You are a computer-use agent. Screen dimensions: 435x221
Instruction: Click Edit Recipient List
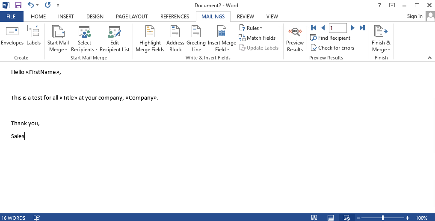coord(115,38)
